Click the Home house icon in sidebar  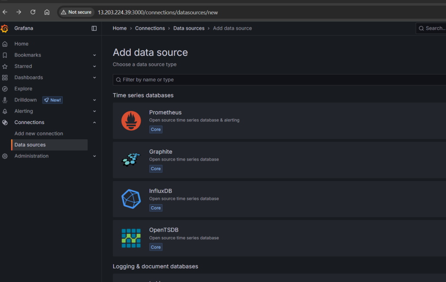[x=5, y=44]
